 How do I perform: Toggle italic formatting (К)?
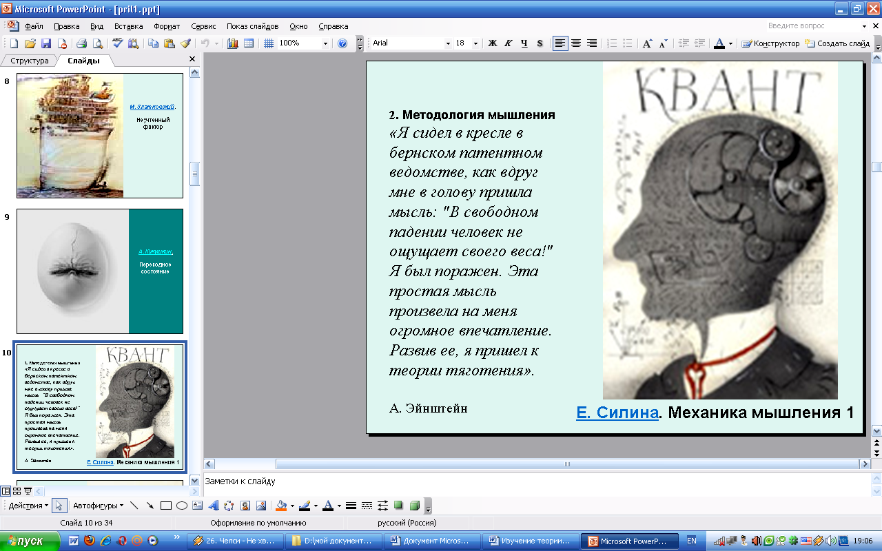coord(509,43)
